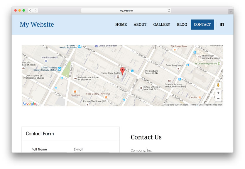Select the Street View pegman on the map

pos(218,85)
